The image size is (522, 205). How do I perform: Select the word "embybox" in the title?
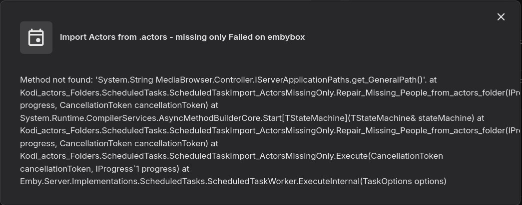click(x=286, y=37)
